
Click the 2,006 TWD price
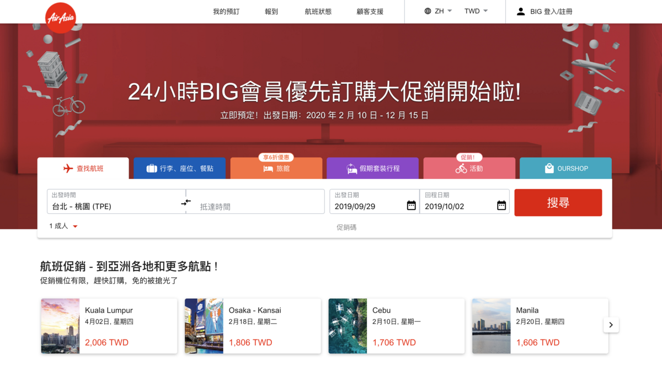(106, 342)
